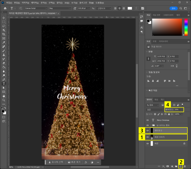Open the opacity 30% dropdown arrow
Screen dimensions: 191x169
point(182,109)
